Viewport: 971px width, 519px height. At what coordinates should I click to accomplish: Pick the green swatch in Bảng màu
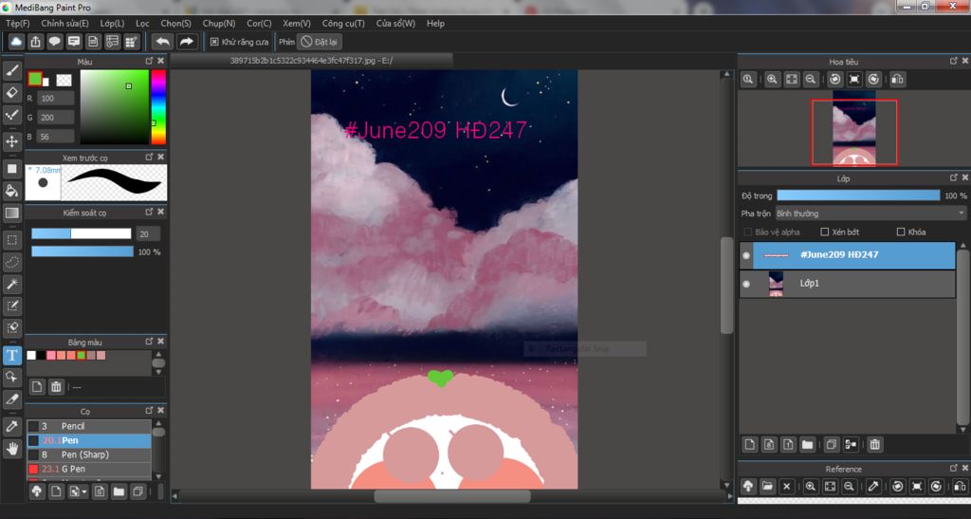82,356
